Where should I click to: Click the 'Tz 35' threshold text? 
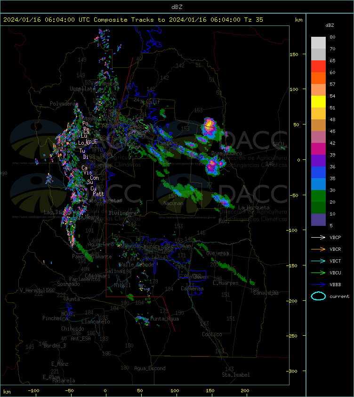click(254, 19)
